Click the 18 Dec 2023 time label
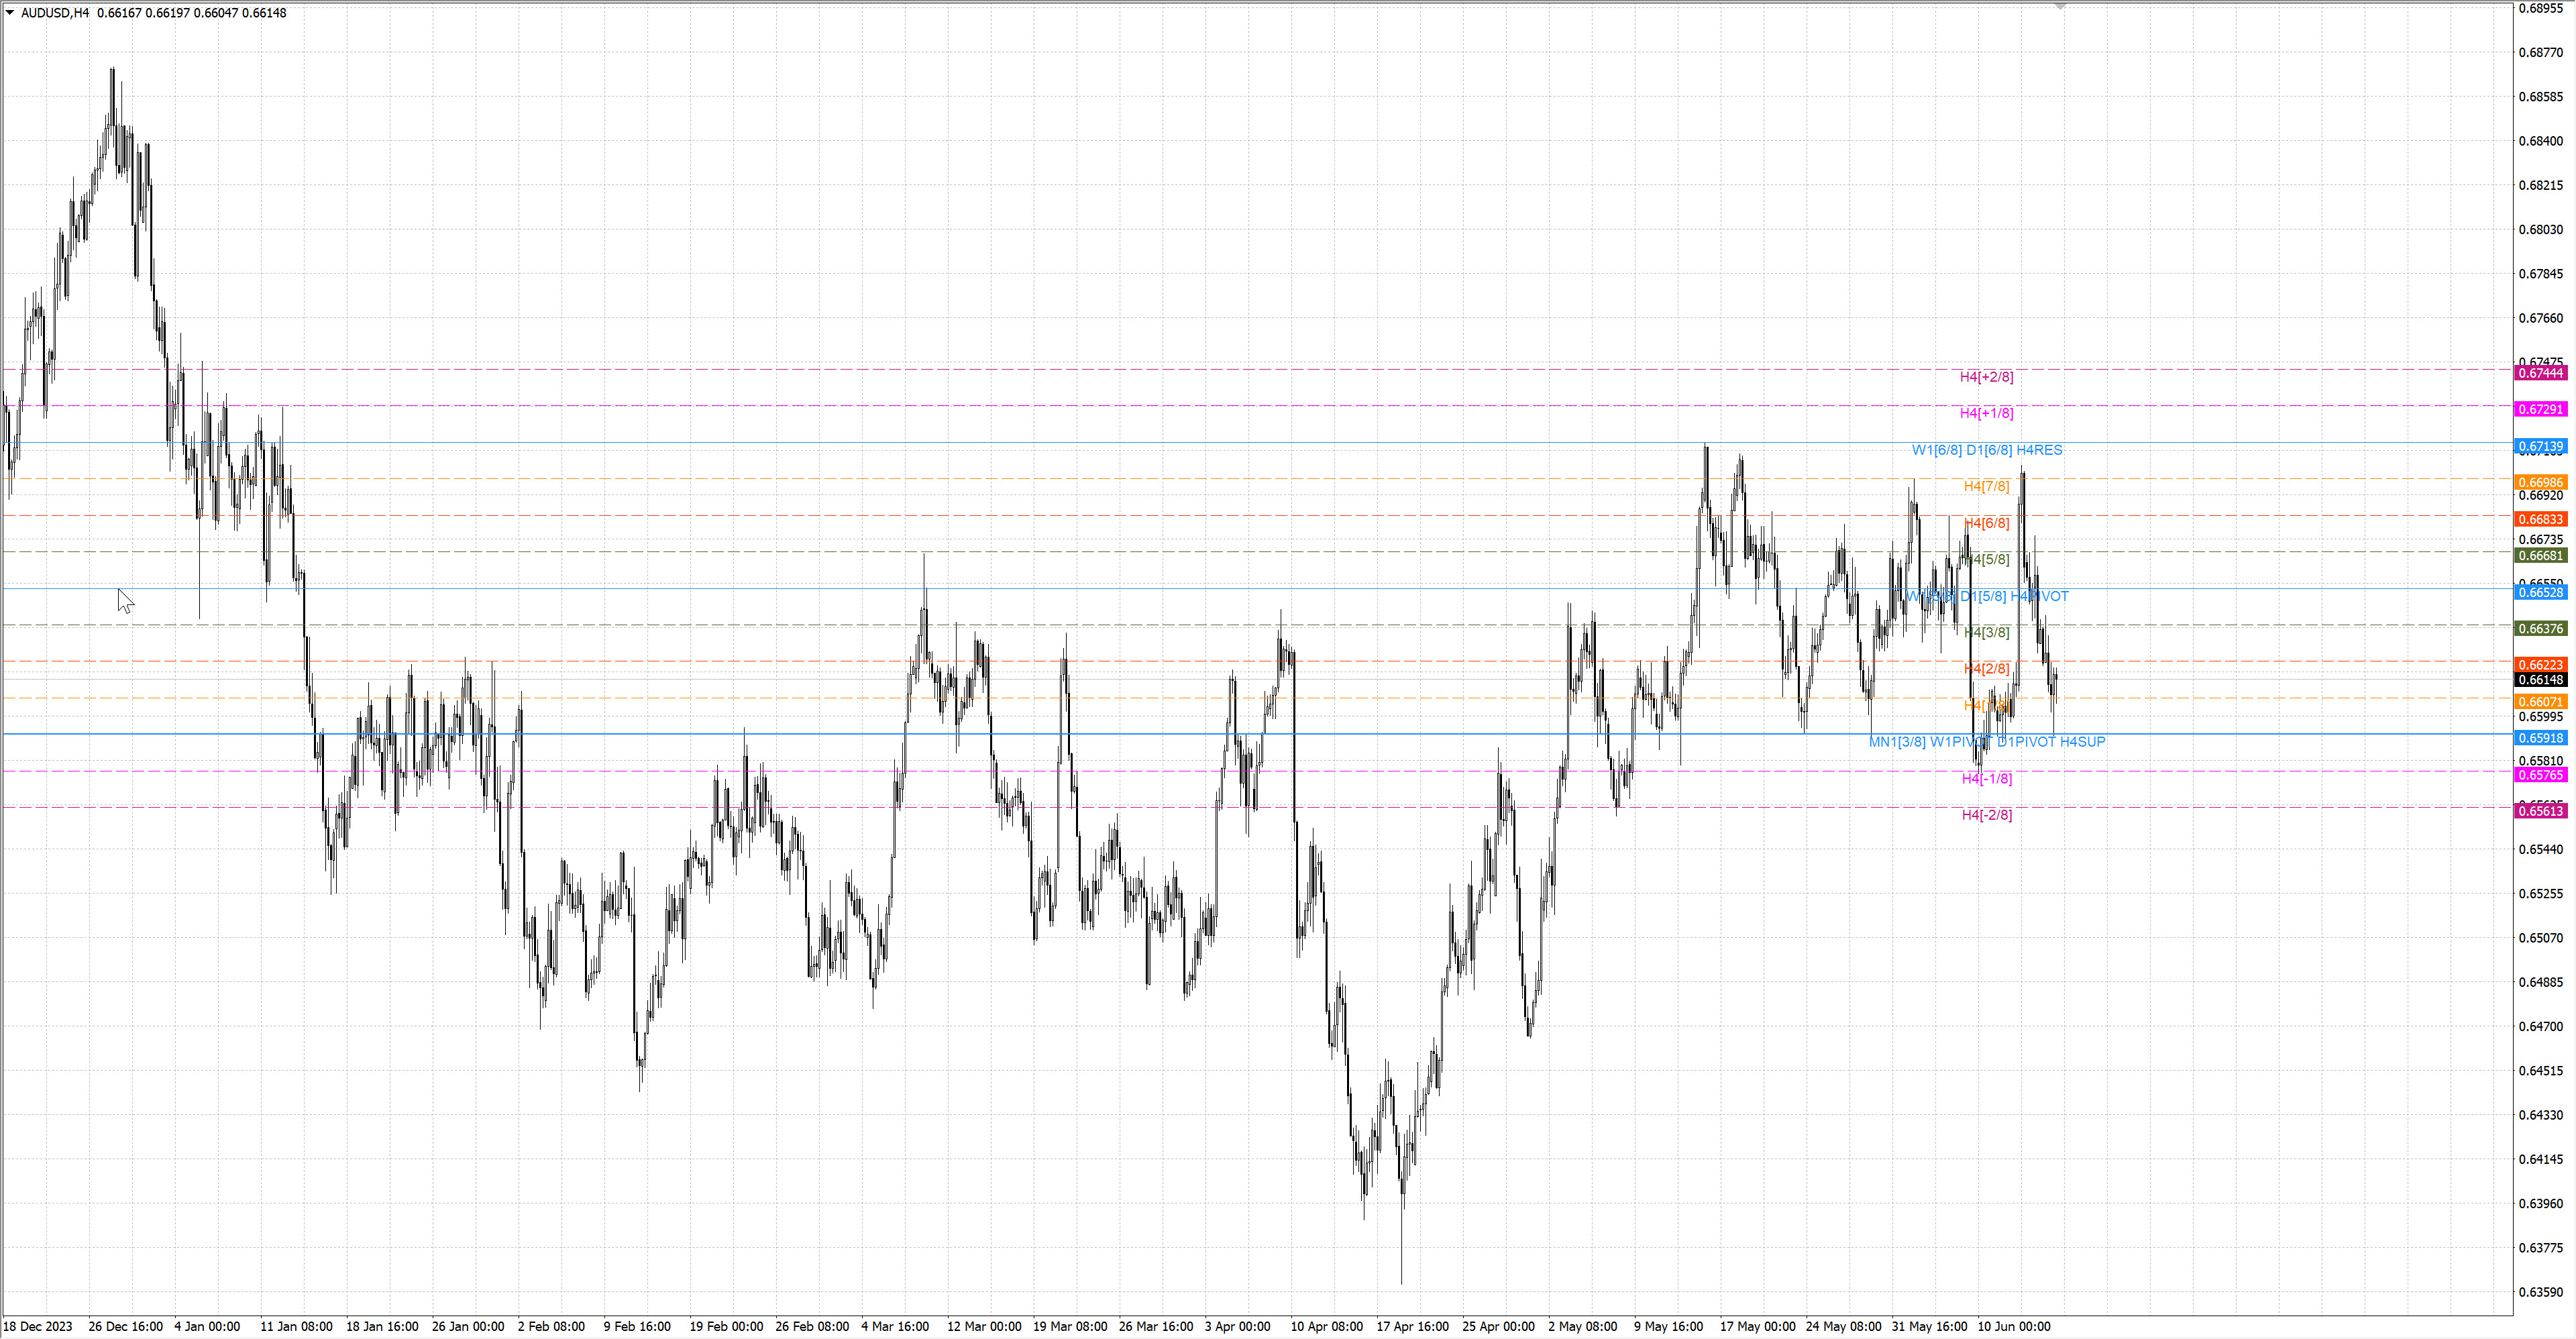Viewport: 2576px width, 1339px height. [39, 1326]
